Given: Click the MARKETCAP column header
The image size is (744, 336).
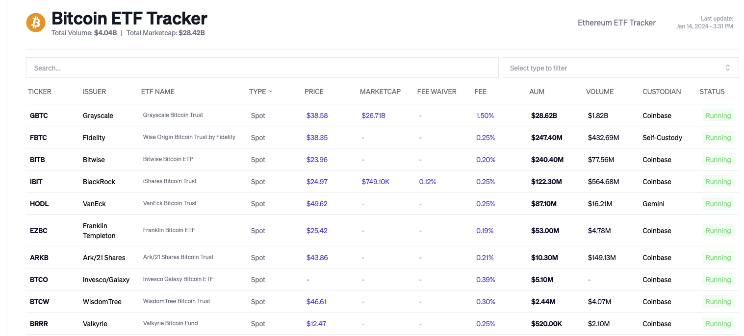Looking at the screenshot, I should point(380,92).
